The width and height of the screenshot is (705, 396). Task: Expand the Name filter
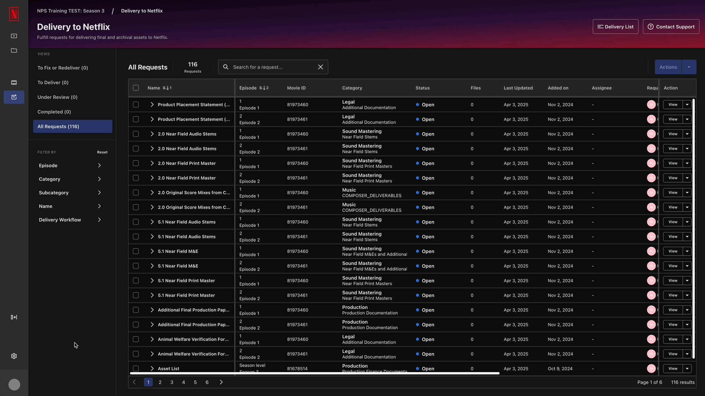(x=70, y=206)
